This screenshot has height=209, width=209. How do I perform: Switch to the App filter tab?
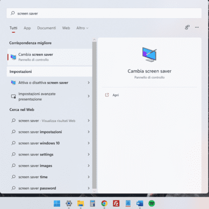27,28
